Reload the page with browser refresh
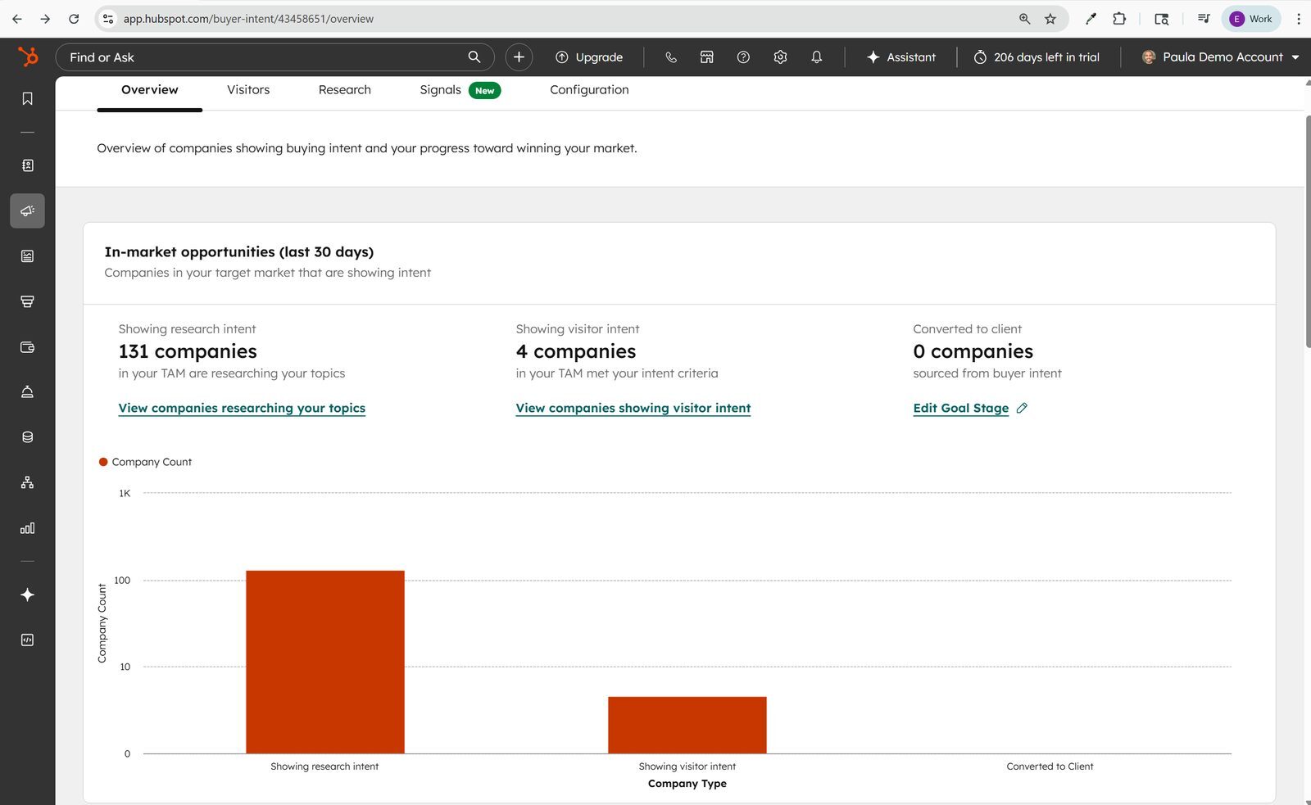The image size is (1311, 805). click(74, 18)
